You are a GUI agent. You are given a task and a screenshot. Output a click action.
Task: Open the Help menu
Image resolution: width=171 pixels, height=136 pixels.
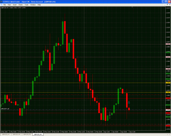click(x=39, y=5)
